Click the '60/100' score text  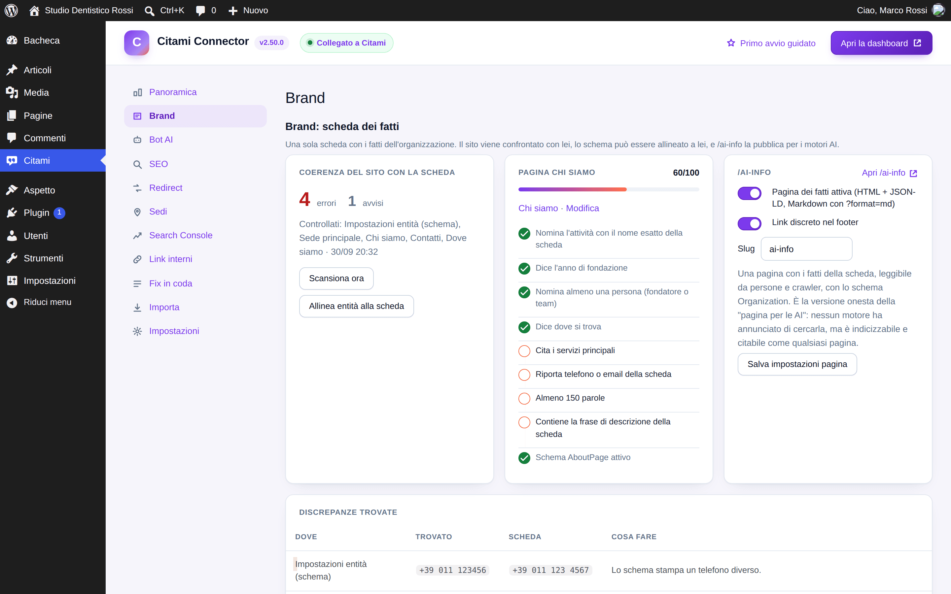click(x=686, y=173)
